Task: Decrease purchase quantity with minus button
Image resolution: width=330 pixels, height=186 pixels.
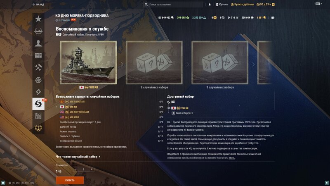Action: tap(75, 169)
